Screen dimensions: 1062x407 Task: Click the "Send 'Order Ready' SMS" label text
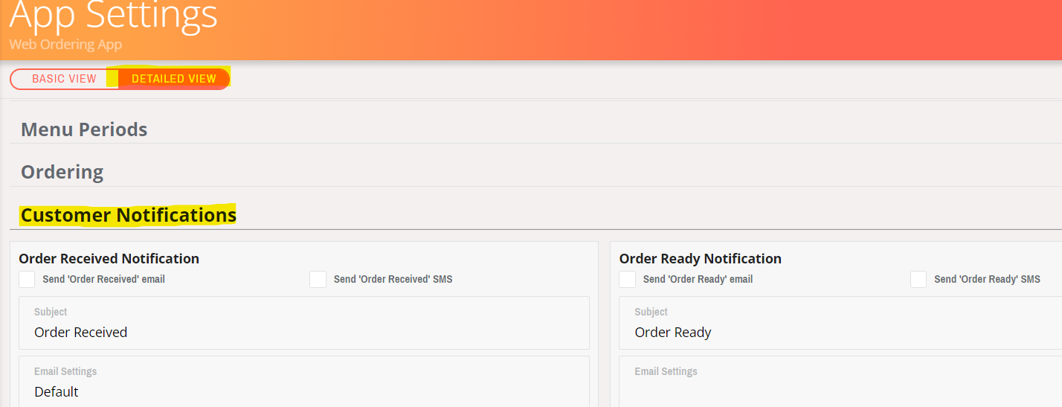coord(988,280)
